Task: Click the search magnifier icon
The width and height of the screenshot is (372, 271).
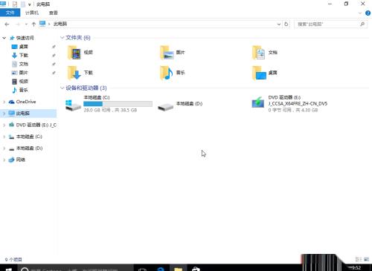Action: pos(362,24)
